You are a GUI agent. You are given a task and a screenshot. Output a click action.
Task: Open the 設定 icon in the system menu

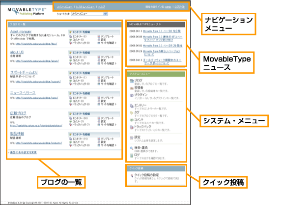click(132, 137)
